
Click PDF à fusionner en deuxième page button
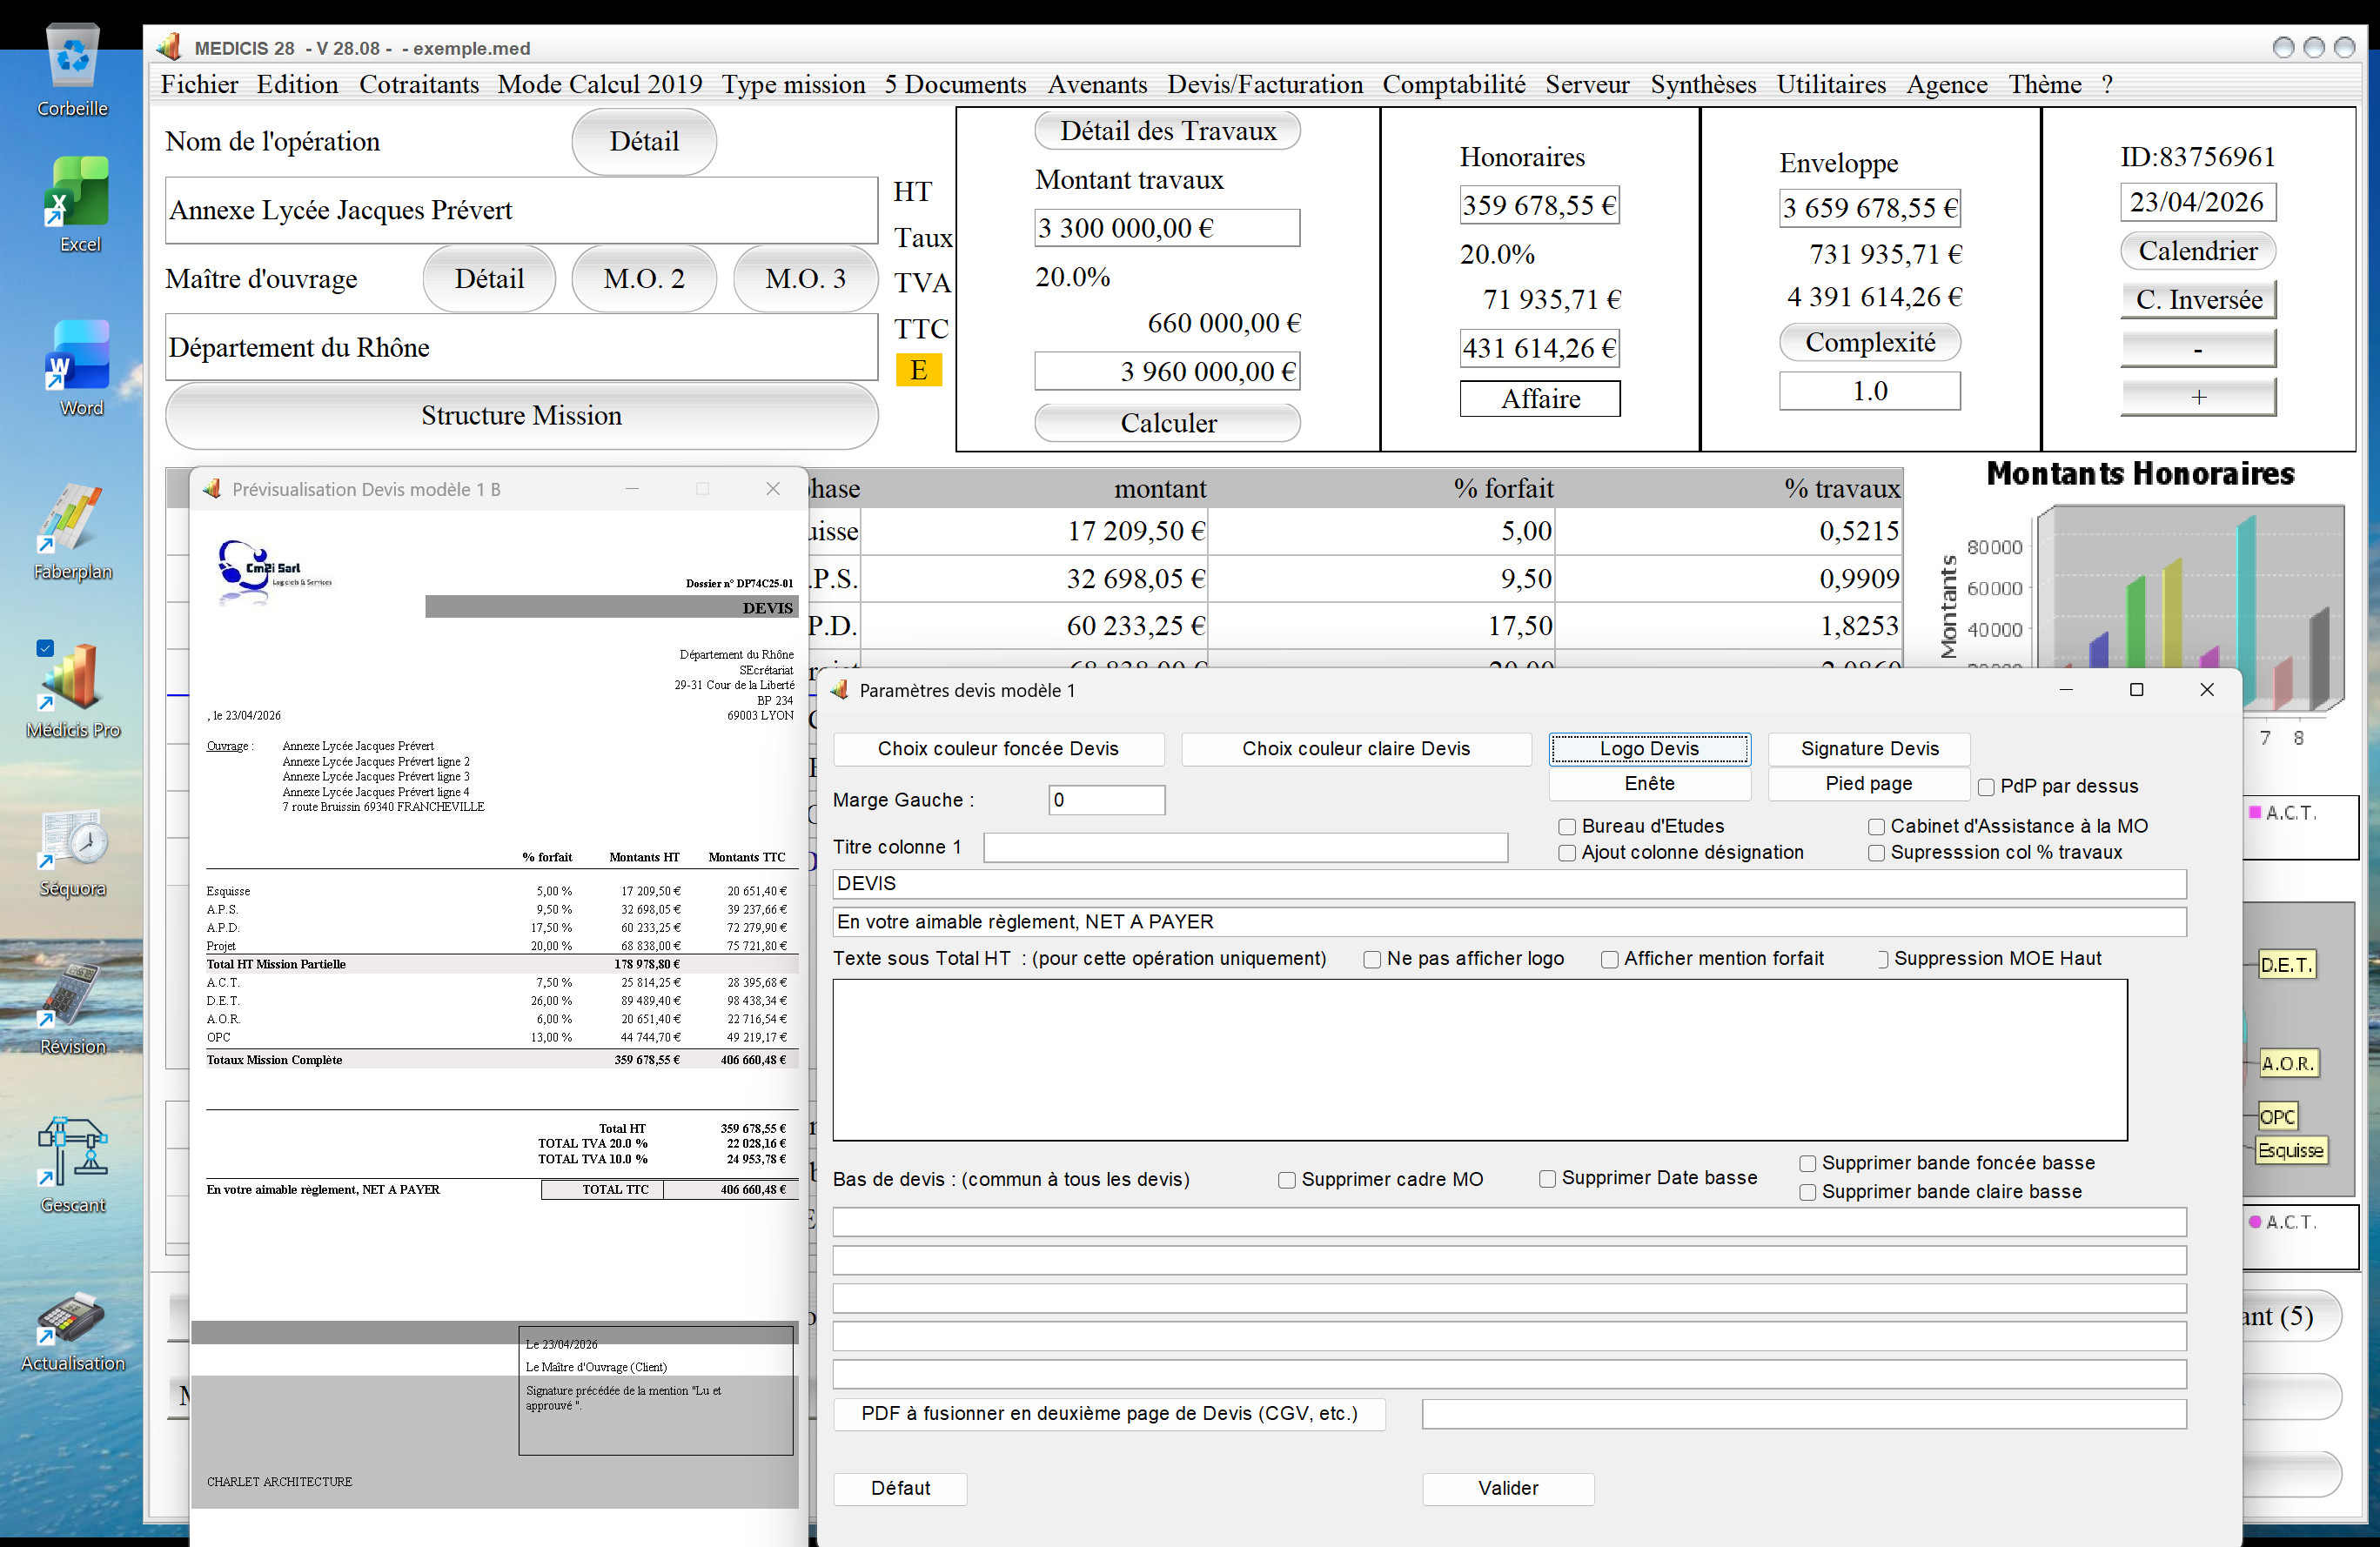tap(1109, 1414)
